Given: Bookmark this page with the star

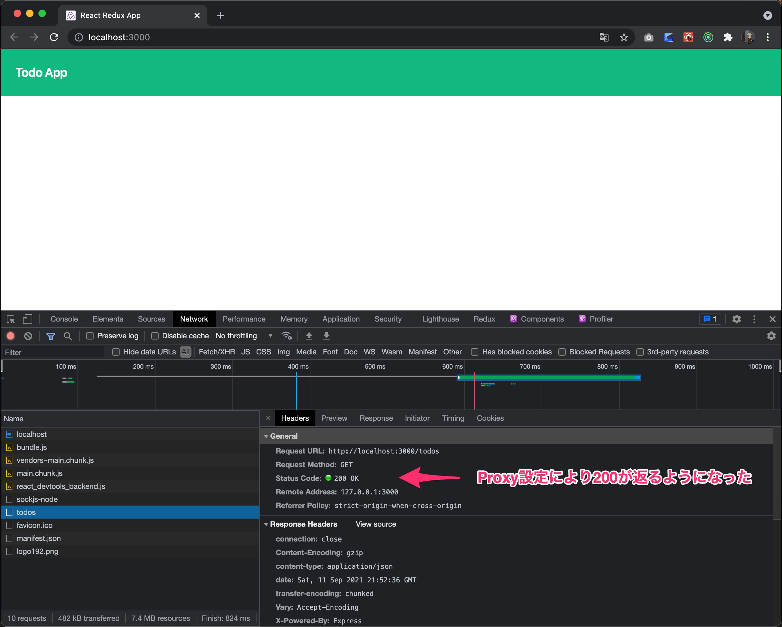Looking at the screenshot, I should pos(624,37).
